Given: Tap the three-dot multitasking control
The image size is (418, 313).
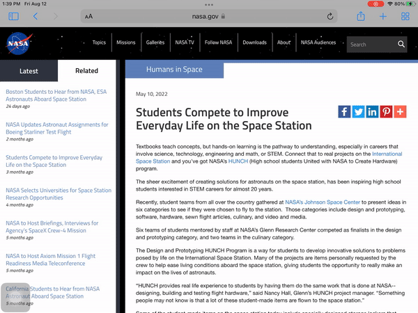Looking at the screenshot, I should click(209, 5).
